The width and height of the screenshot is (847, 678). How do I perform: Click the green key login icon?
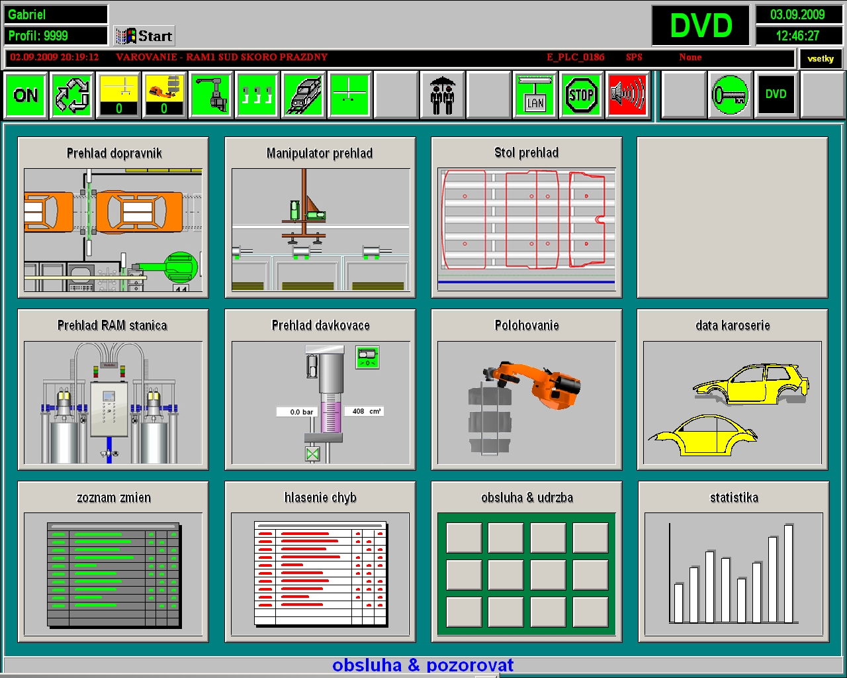pos(730,95)
